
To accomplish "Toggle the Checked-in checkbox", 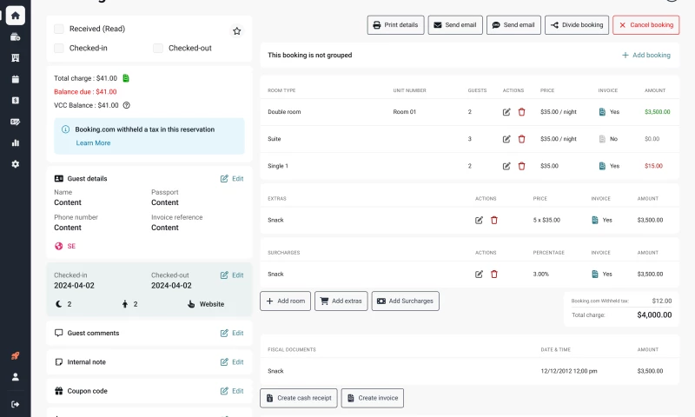I will (x=58, y=48).
